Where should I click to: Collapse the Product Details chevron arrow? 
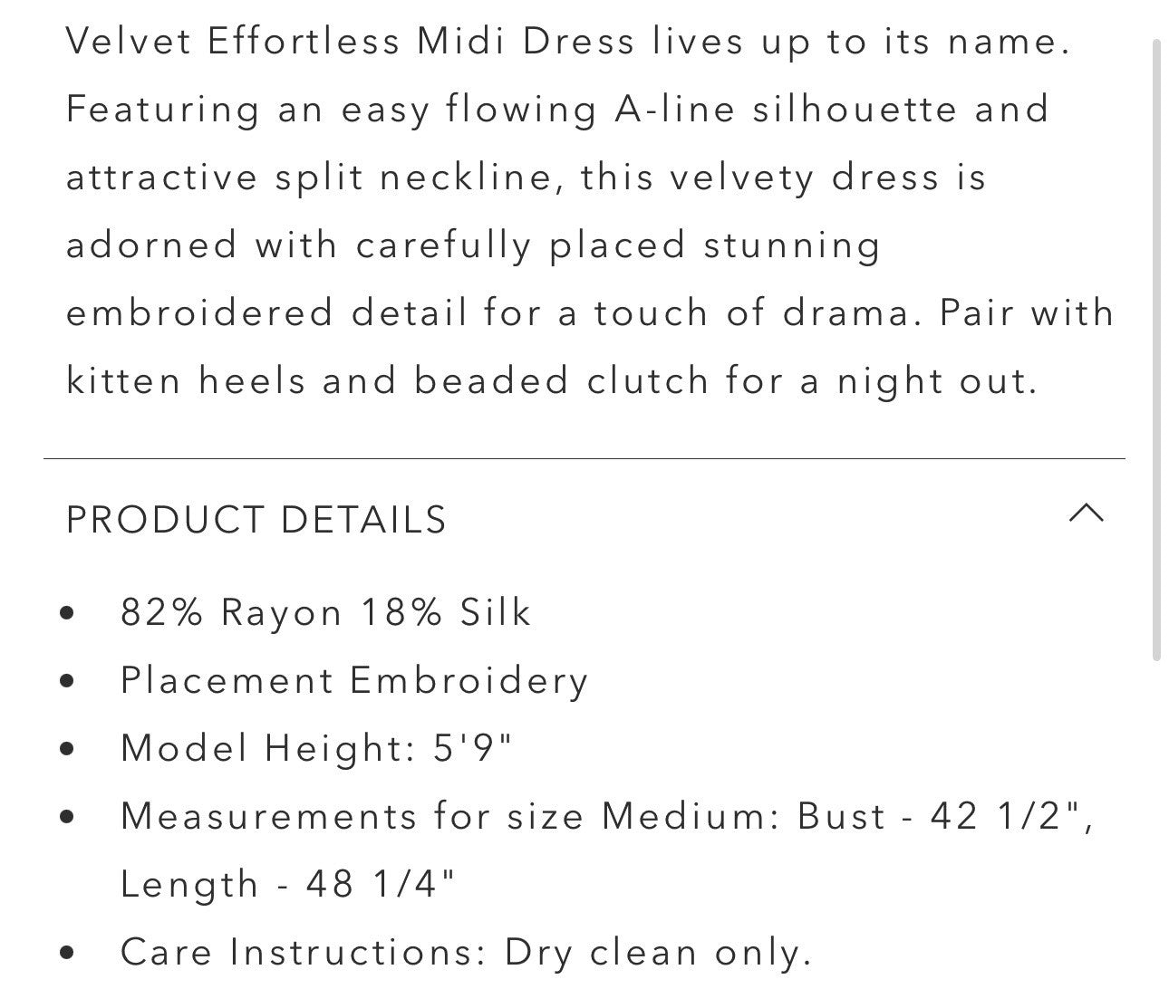[1086, 514]
